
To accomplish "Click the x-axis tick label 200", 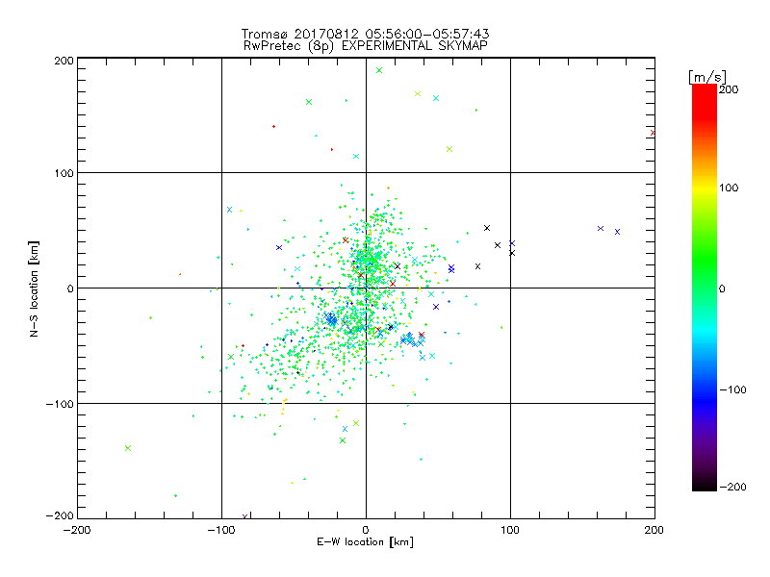I will (654, 529).
